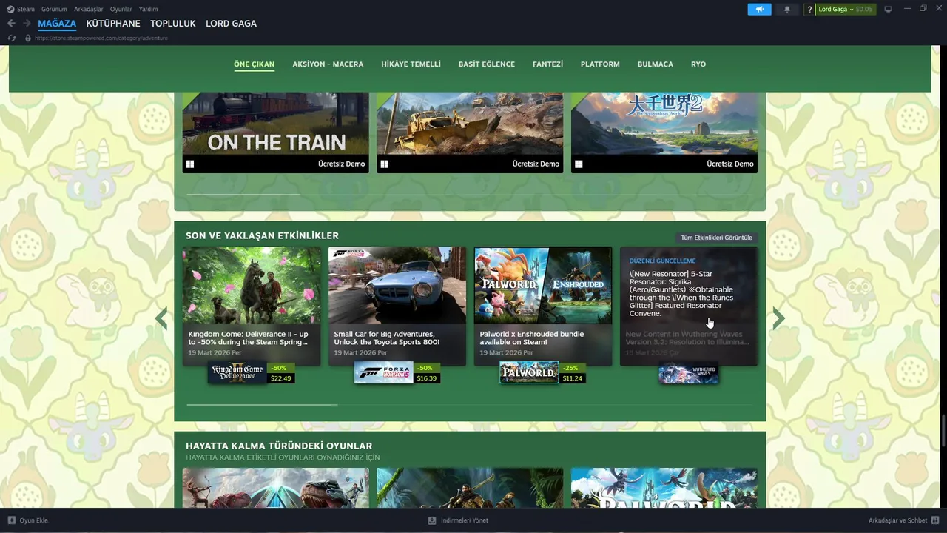This screenshot has height=533, width=947.
Task: Show next events with right carousel arrow
Action: (x=778, y=318)
